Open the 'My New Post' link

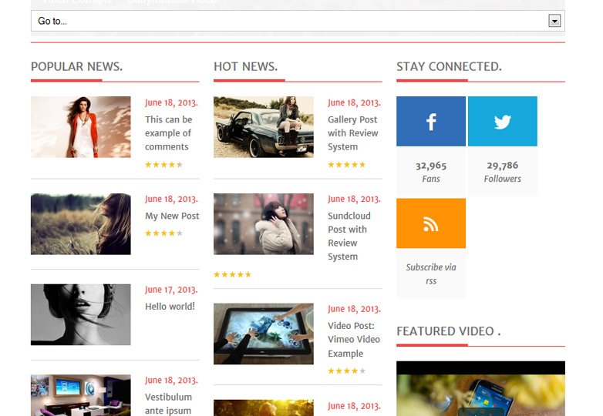point(172,216)
